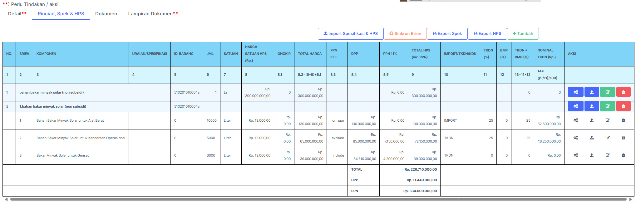Edit the Bakar Minyak Solar untuk Genset item
Image resolution: width=636 pixels, height=204 pixels.
tap(607, 155)
